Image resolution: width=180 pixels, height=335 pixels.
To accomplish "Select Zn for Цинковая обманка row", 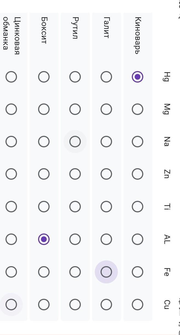I will coord(11,174).
